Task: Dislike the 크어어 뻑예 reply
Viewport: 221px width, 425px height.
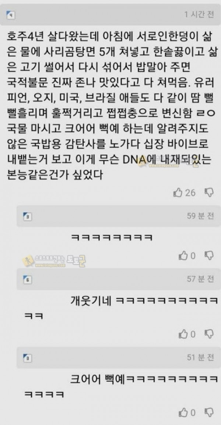Action: click(209, 412)
